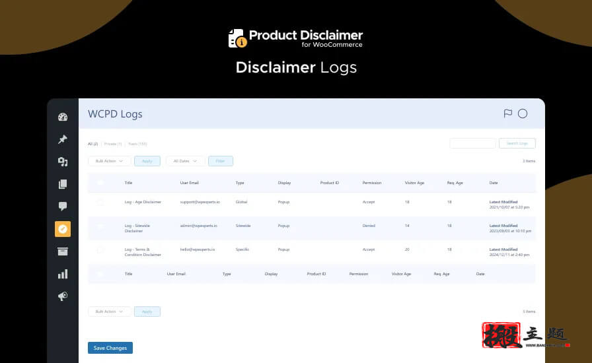Click the Search Logs button
This screenshot has height=363, width=592.
(517, 143)
